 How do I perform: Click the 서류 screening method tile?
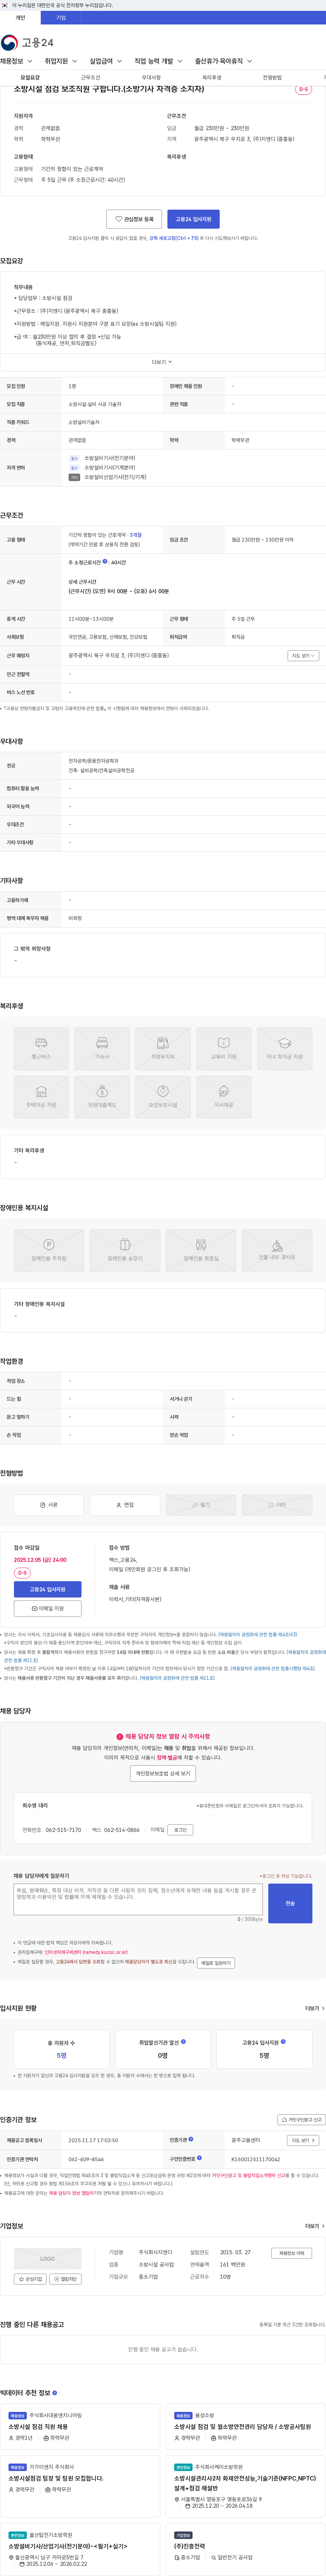[x=49, y=1505]
